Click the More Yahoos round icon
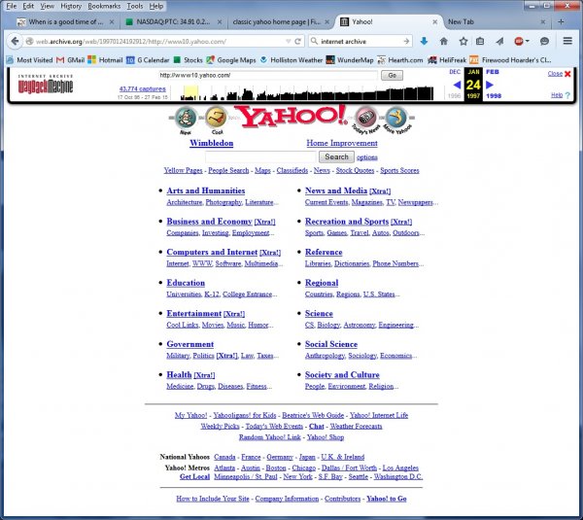583x520 pixels. 396,118
